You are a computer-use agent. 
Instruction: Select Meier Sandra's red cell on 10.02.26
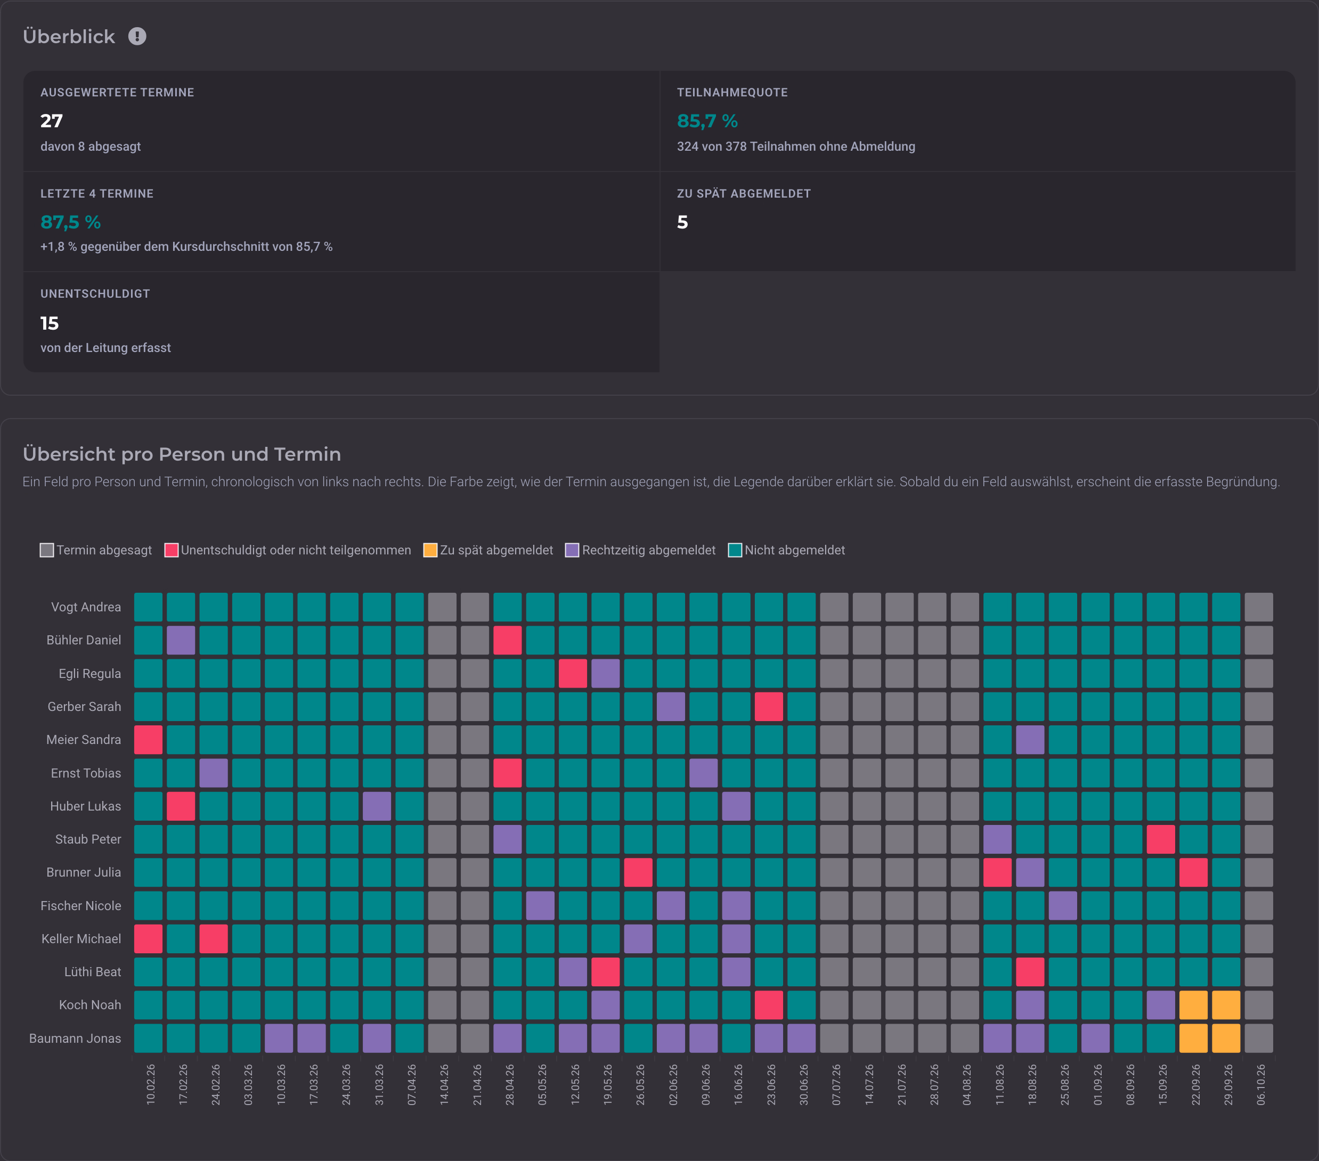click(x=149, y=740)
